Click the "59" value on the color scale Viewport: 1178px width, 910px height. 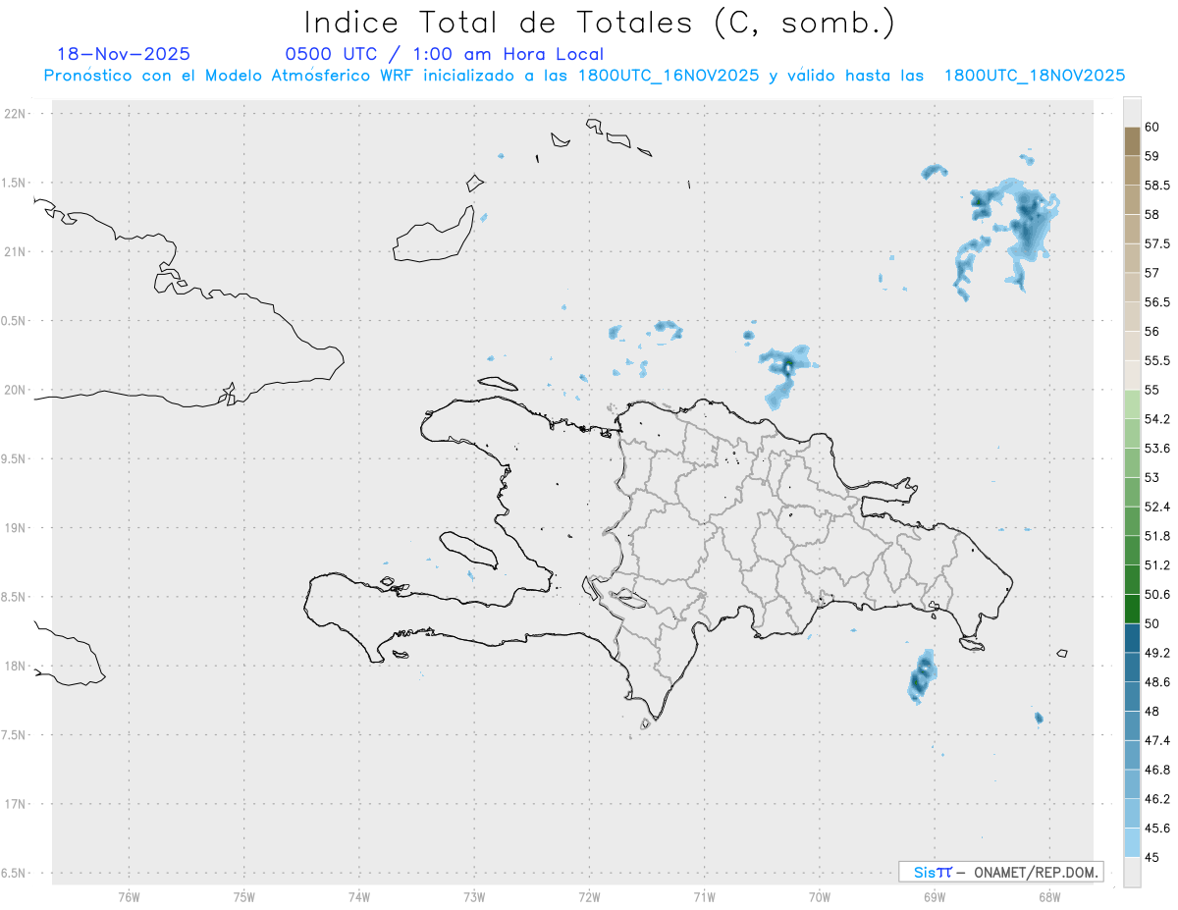click(1152, 156)
